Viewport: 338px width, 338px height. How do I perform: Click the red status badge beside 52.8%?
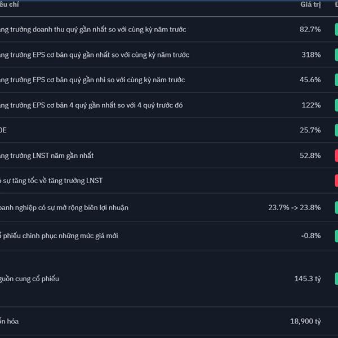[x=336, y=155]
